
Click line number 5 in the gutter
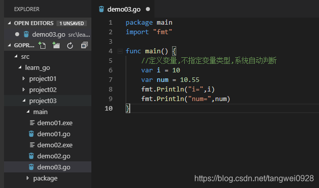(111, 61)
